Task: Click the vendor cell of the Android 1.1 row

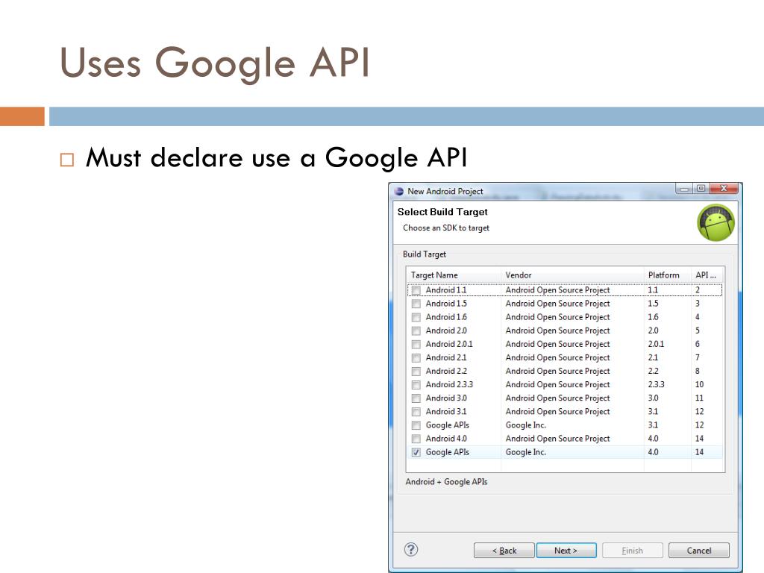Action: coord(558,290)
